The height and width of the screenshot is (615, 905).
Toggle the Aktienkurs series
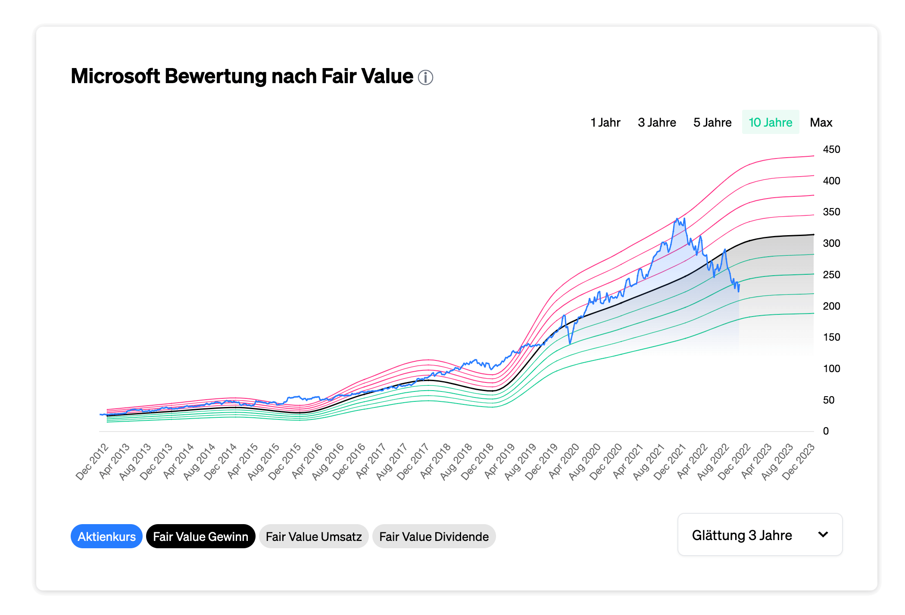pyautogui.click(x=106, y=536)
